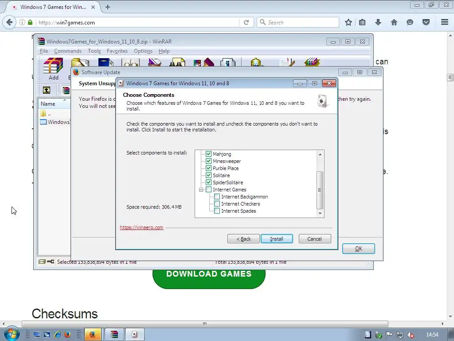Image resolution: width=454 pixels, height=341 pixels.
Task: Click the muted volume tray icon
Action: 411,335
